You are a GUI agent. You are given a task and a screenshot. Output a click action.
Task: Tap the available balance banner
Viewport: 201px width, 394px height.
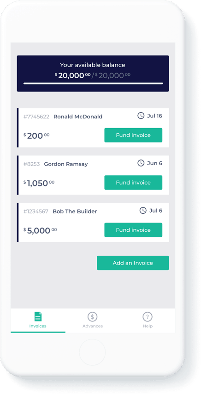[x=93, y=74]
